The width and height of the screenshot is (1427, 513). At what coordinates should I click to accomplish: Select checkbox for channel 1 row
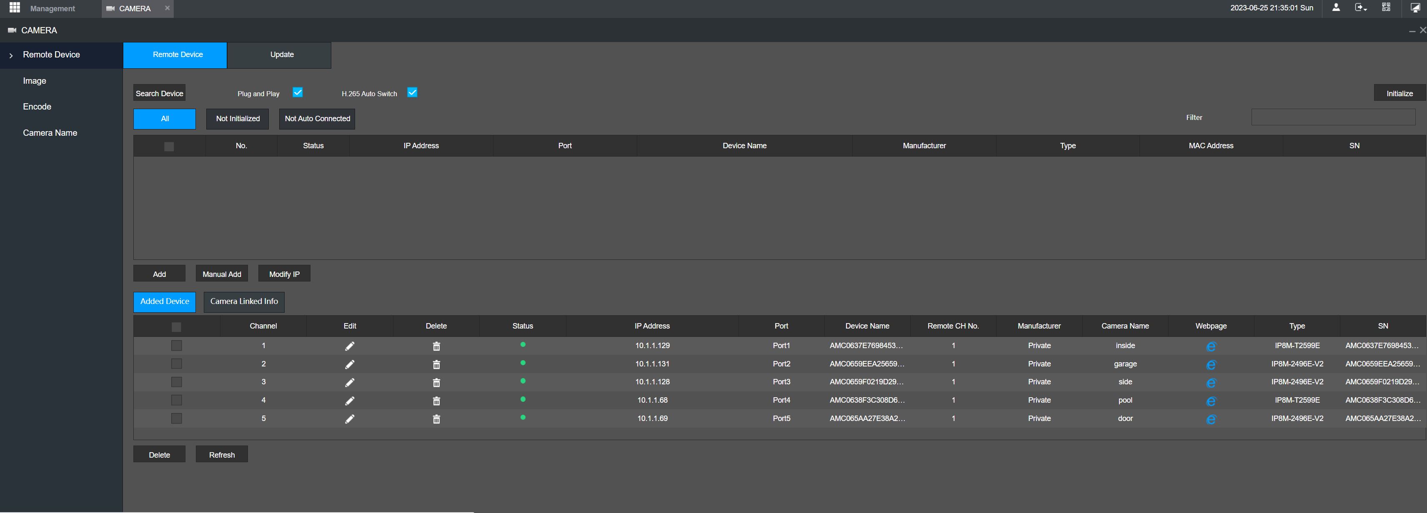pyautogui.click(x=176, y=345)
